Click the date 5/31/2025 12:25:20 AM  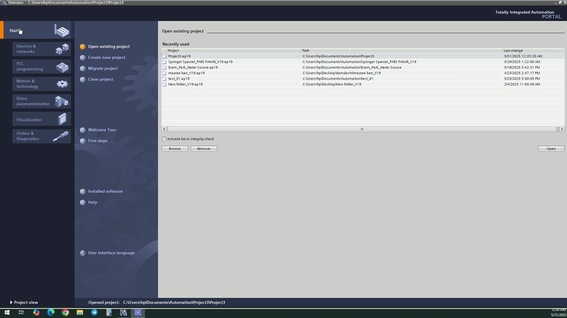pyautogui.click(x=523, y=56)
